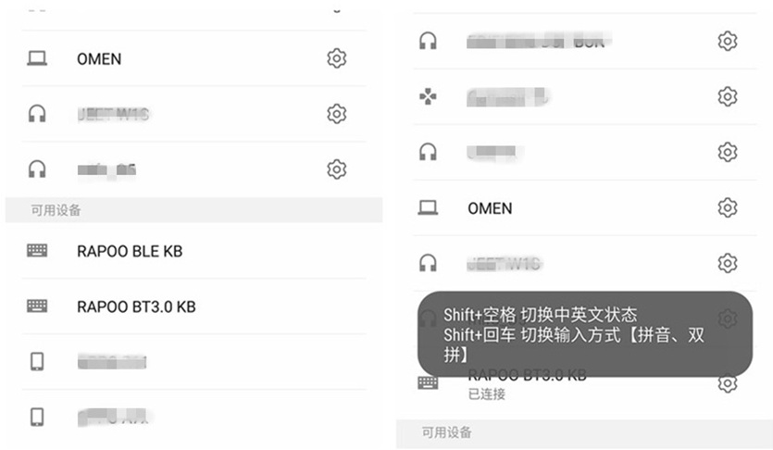
Task: Open settings gear for OMEN in right list
Action: point(728,207)
